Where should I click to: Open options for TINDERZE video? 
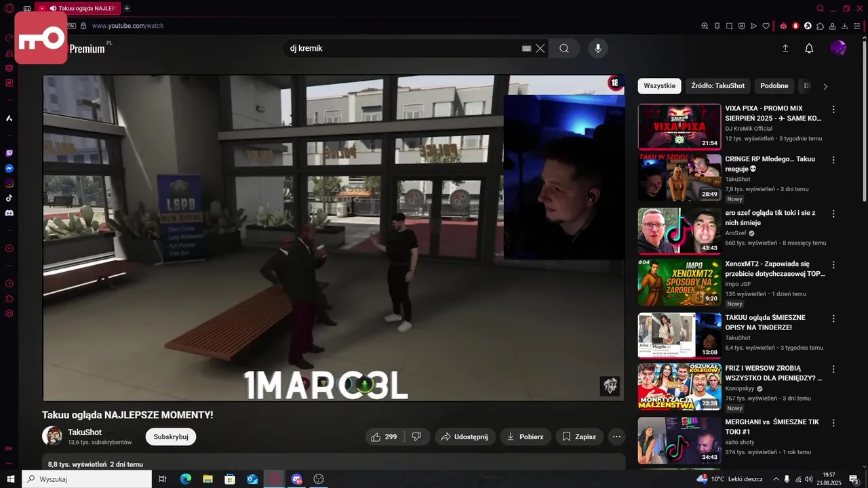(x=833, y=319)
